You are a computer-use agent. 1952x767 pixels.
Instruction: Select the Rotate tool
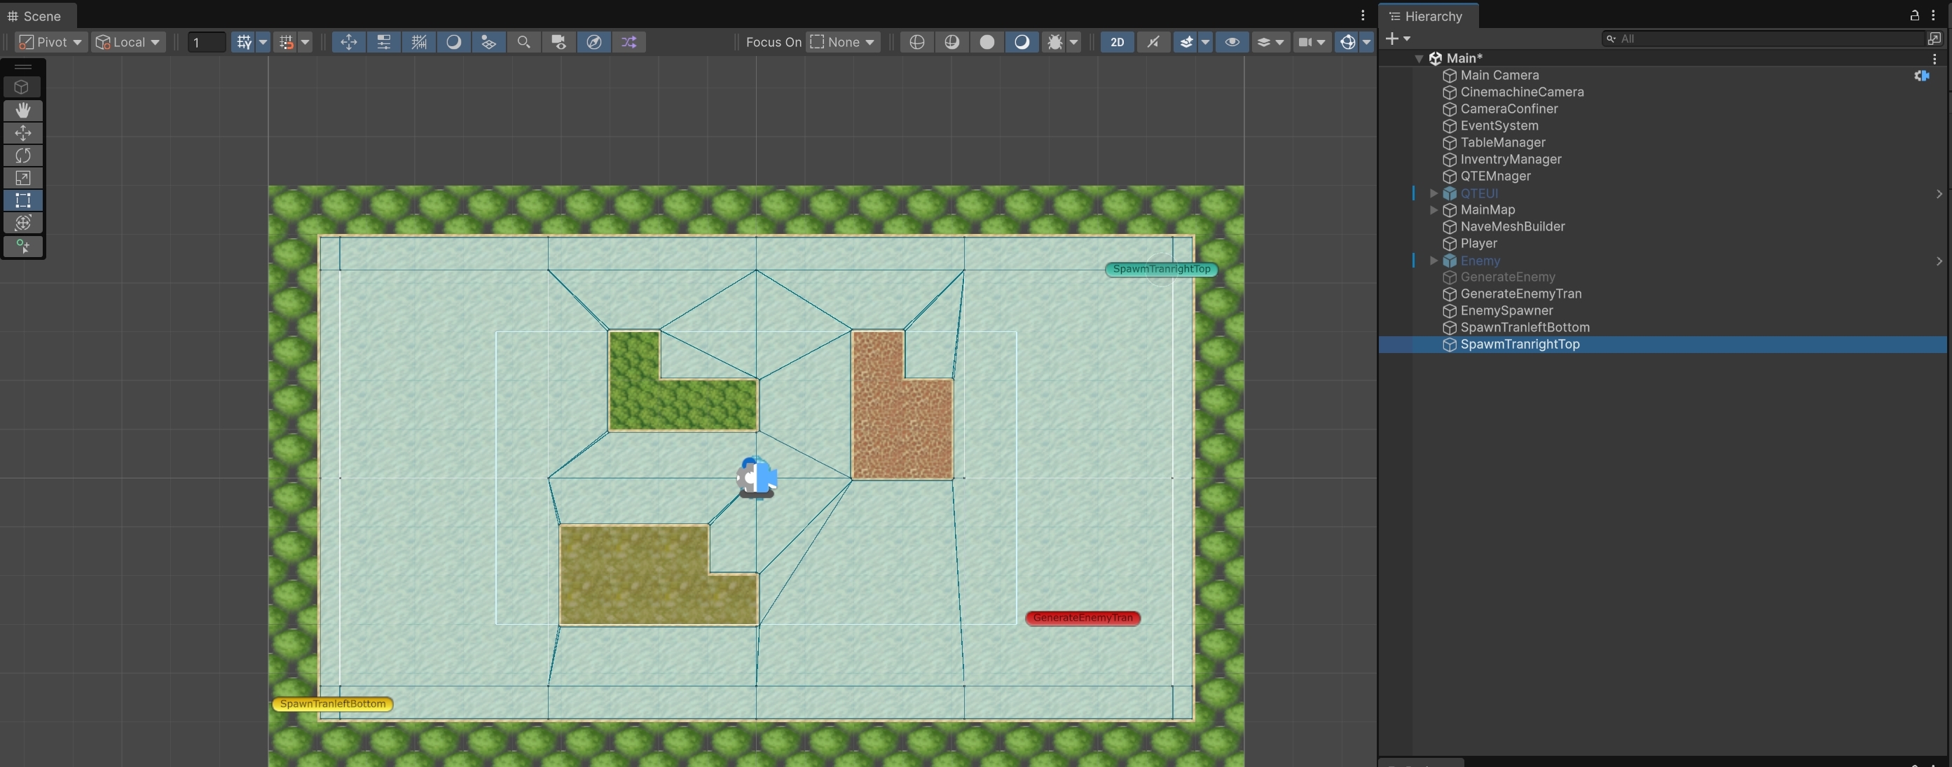pos(22,156)
